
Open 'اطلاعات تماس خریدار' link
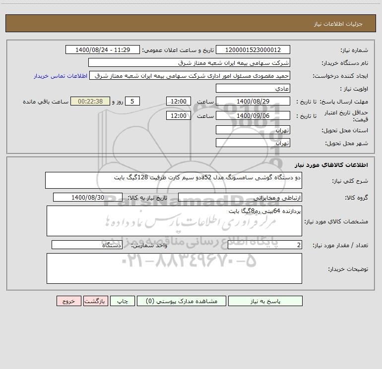point(61,76)
